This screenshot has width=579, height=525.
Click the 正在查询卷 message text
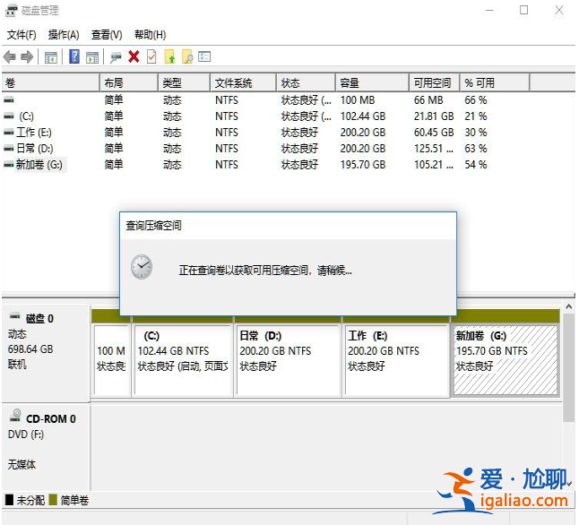(x=265, y=271)
